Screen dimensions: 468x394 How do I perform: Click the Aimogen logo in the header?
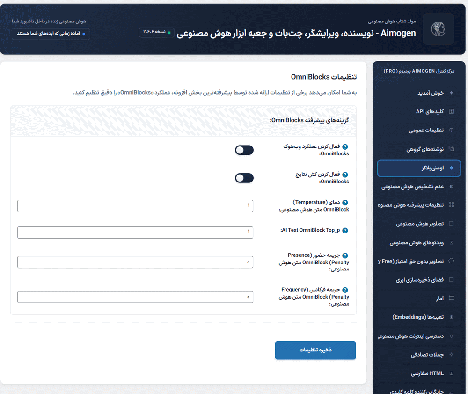438,29
